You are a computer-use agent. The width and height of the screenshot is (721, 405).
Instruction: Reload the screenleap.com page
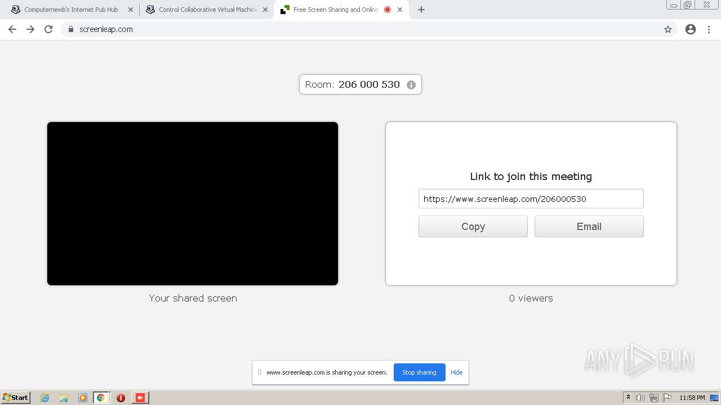pyautogui.click(x=48, y=29)
